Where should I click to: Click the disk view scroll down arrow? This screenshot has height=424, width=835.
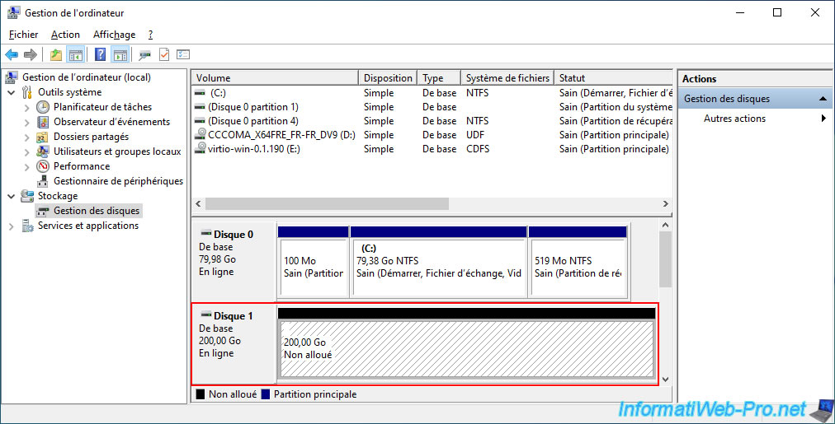point(665,380)
